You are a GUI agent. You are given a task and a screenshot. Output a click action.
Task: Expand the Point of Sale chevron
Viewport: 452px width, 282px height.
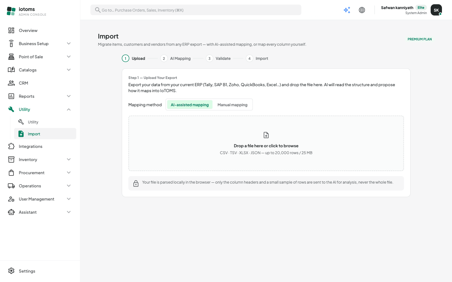(x=69, y=57)
